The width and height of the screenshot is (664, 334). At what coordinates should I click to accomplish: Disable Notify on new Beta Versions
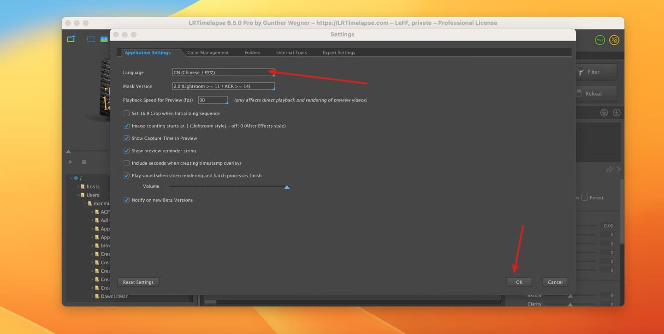coord(127,200)
